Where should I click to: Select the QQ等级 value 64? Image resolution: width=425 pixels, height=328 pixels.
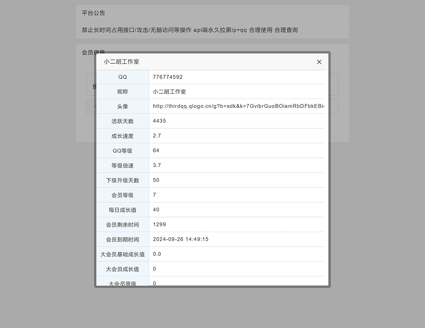click(x=155, y=150)
